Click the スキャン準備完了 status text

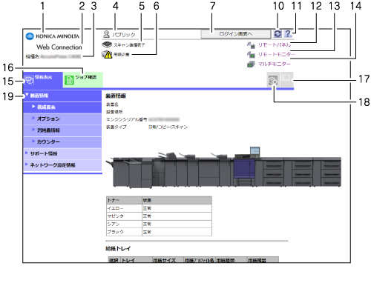(x=129, y=45)
